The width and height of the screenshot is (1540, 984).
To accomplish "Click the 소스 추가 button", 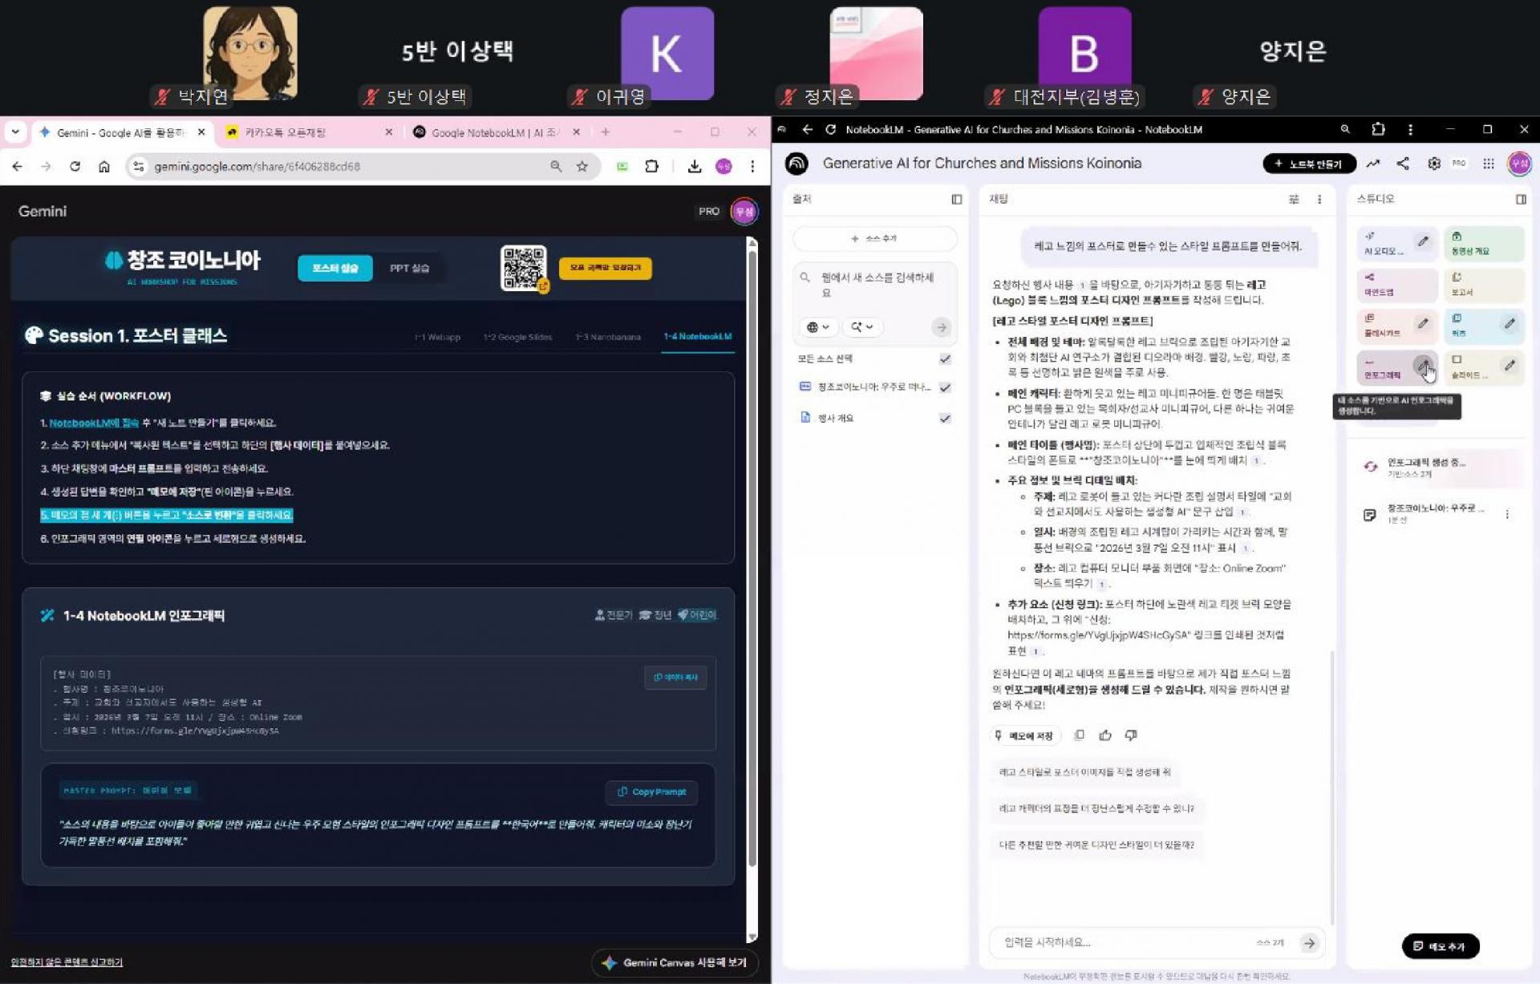I will [x=874, y=238].
